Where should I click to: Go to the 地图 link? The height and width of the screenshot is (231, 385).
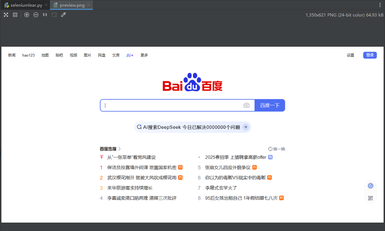(x=45, y=55)
